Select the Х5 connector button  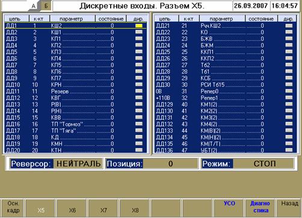coord(41,208)
